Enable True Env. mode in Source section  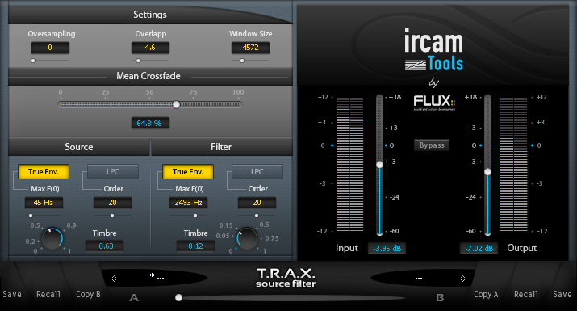pyautogui.click(x=44, y=172)
